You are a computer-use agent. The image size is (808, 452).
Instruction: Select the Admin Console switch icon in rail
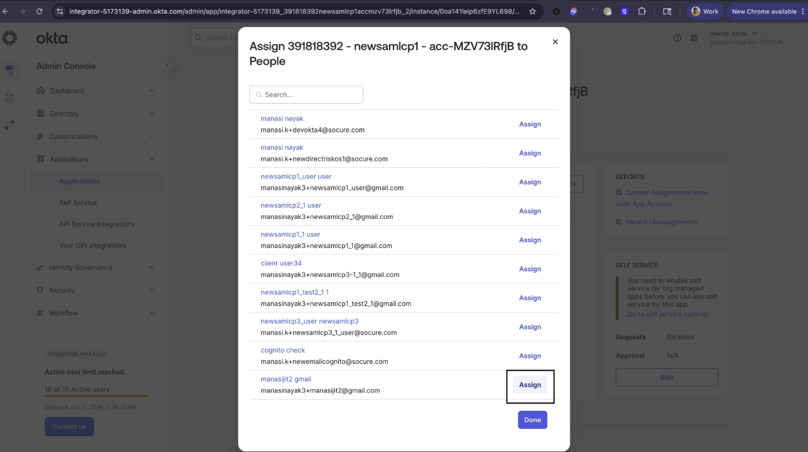coord(10,69)
